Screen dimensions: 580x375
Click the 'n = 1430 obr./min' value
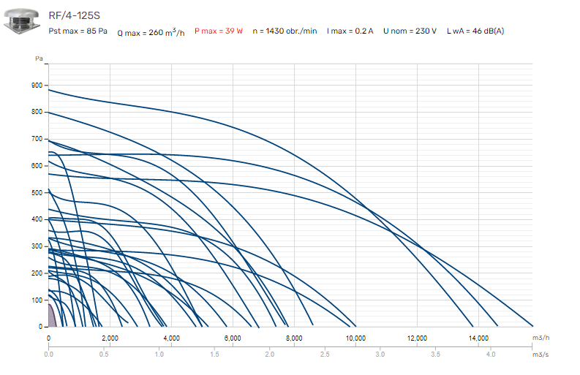point(285,31)
